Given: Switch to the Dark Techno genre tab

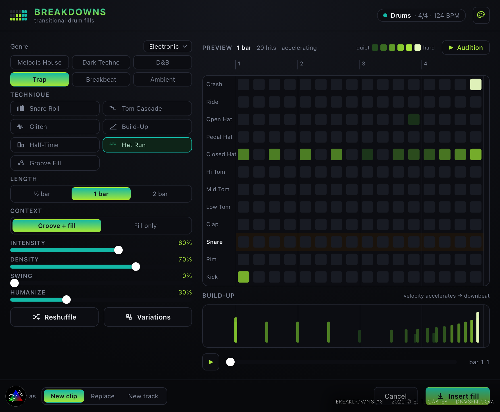Looking at the screenshot, I should point(101,62).
